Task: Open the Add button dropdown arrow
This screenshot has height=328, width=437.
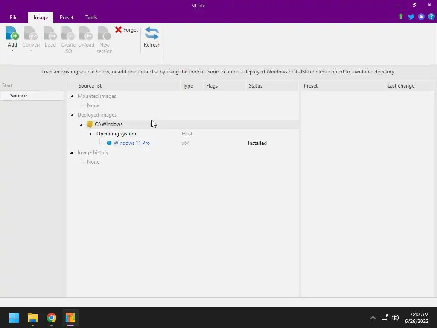Action: click(12, 51)
